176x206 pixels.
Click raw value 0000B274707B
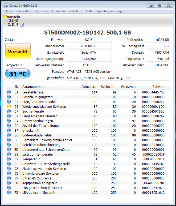pos(153,188)
